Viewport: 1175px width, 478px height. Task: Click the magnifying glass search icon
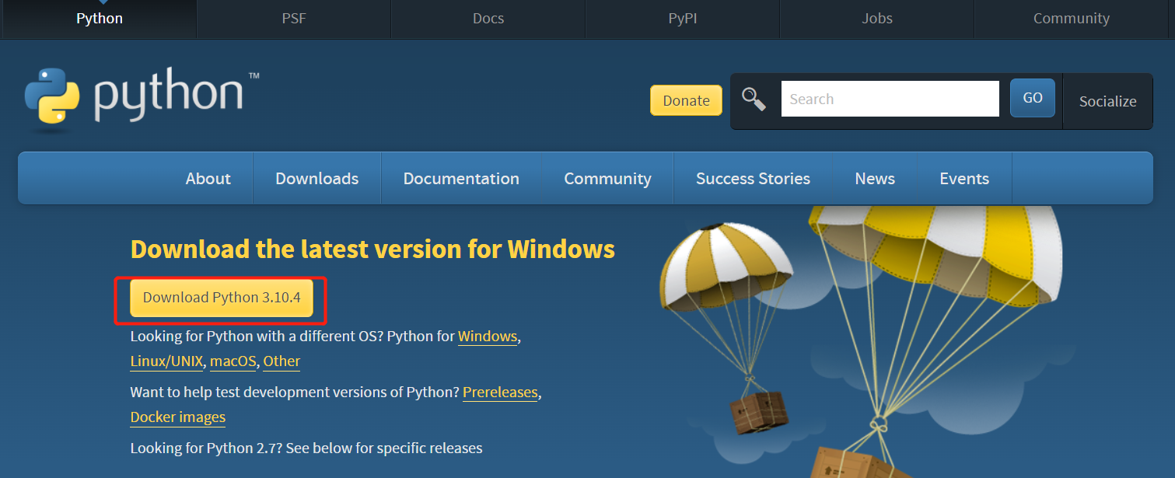pyautogui.click(x=754, y=99)
